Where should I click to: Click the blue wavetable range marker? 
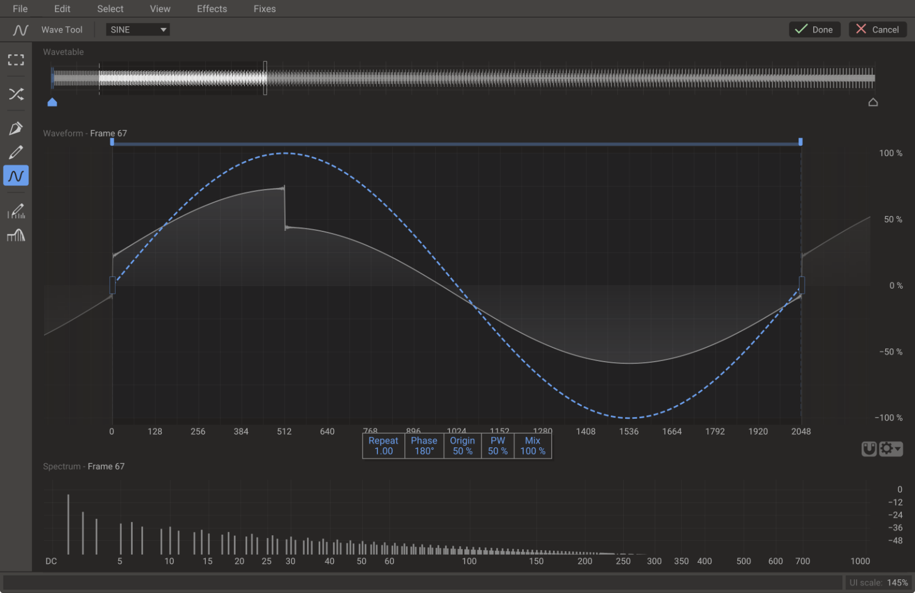52,102
